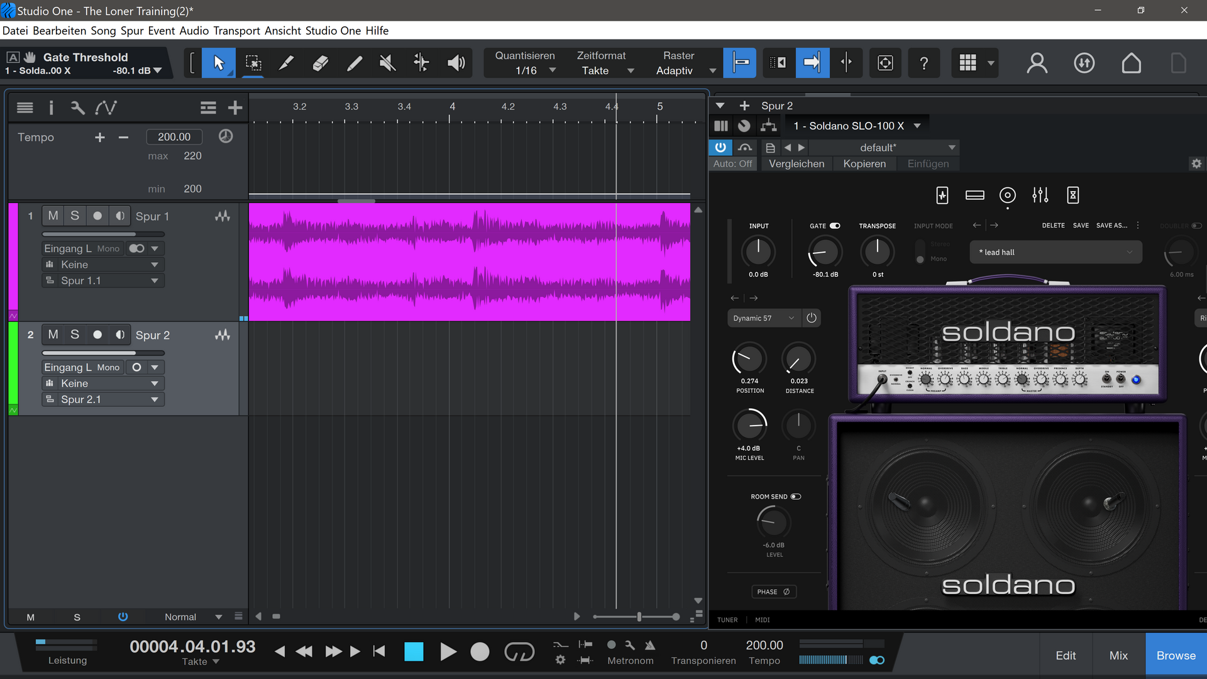Toggle plugin power bypass button
Viewport: 1207px width, 679px height.
tap(720, 147)
